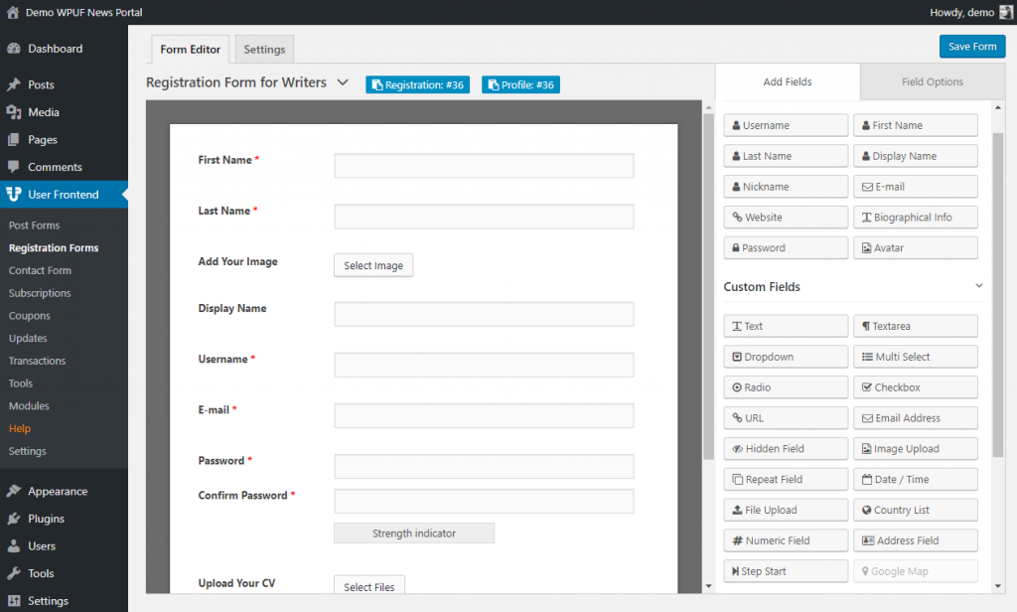
Task: Click the Plugins plug icon
Action: [x=14, y=519]
